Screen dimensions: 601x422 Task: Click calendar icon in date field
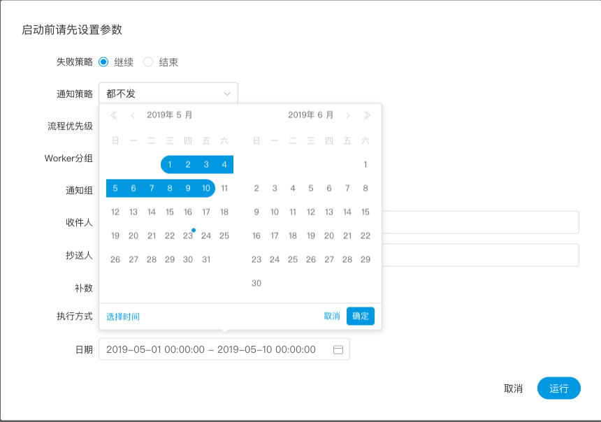[x=338, y=349]
